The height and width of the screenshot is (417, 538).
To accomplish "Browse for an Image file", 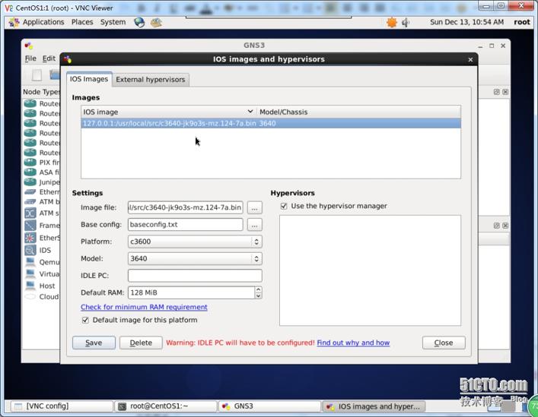I will tap(254, 208).
